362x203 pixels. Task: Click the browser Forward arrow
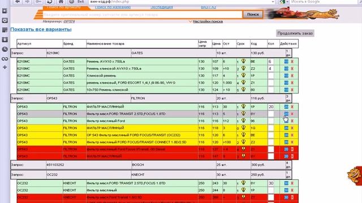coord(27,2)
